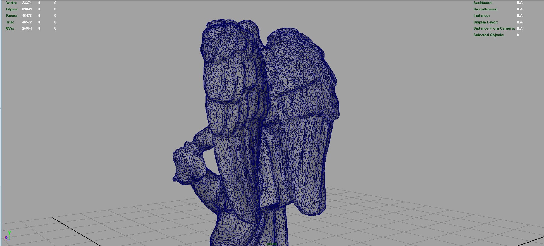The image size is (544, 246).
Task: Click the Instance label in HUD
Action: pos(481,16)
